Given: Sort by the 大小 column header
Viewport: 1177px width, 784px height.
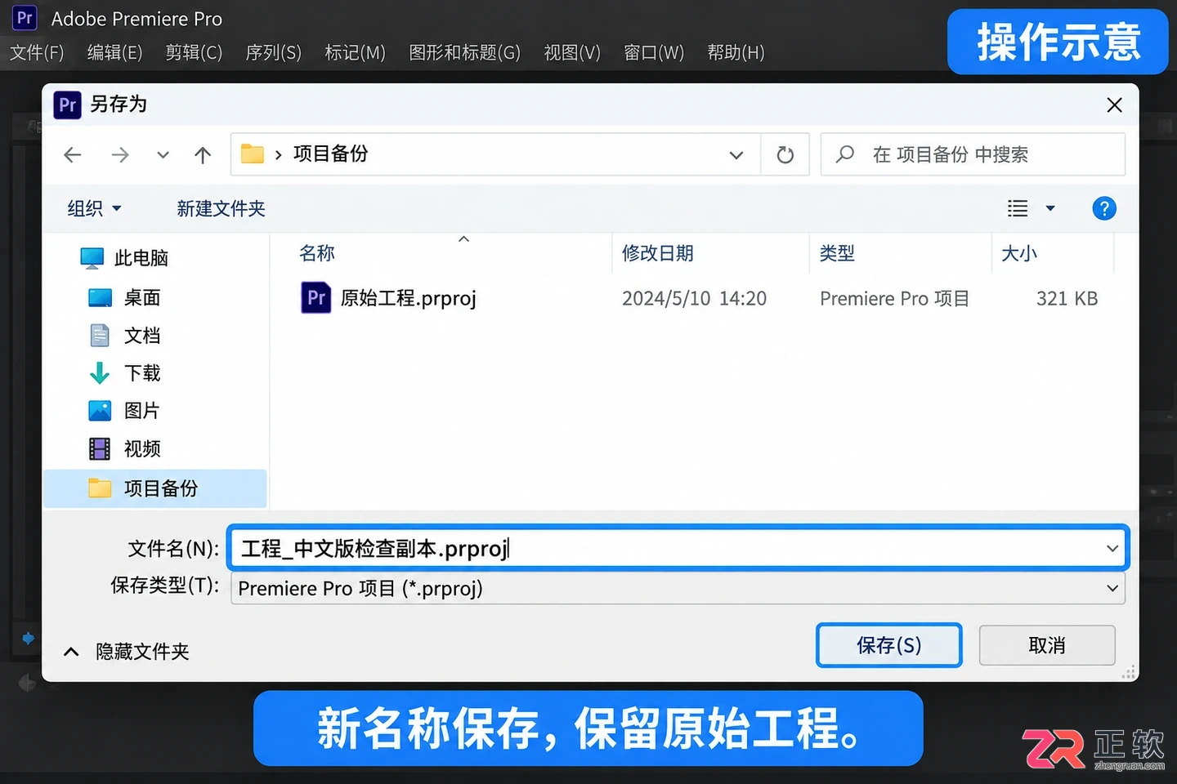Looking at the screenshot, I should point(1019,253).
